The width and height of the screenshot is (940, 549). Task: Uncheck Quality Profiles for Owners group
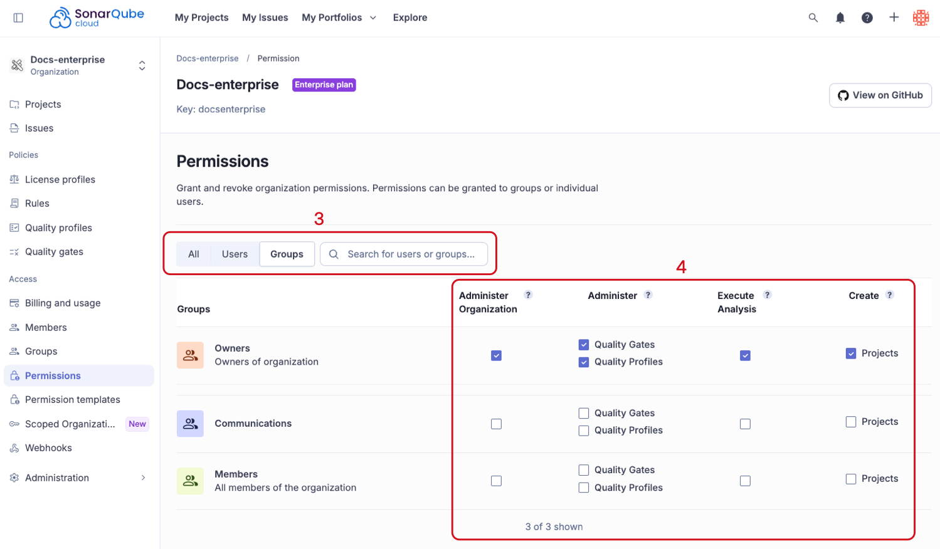pyautogui.click(x=584, y=362)
